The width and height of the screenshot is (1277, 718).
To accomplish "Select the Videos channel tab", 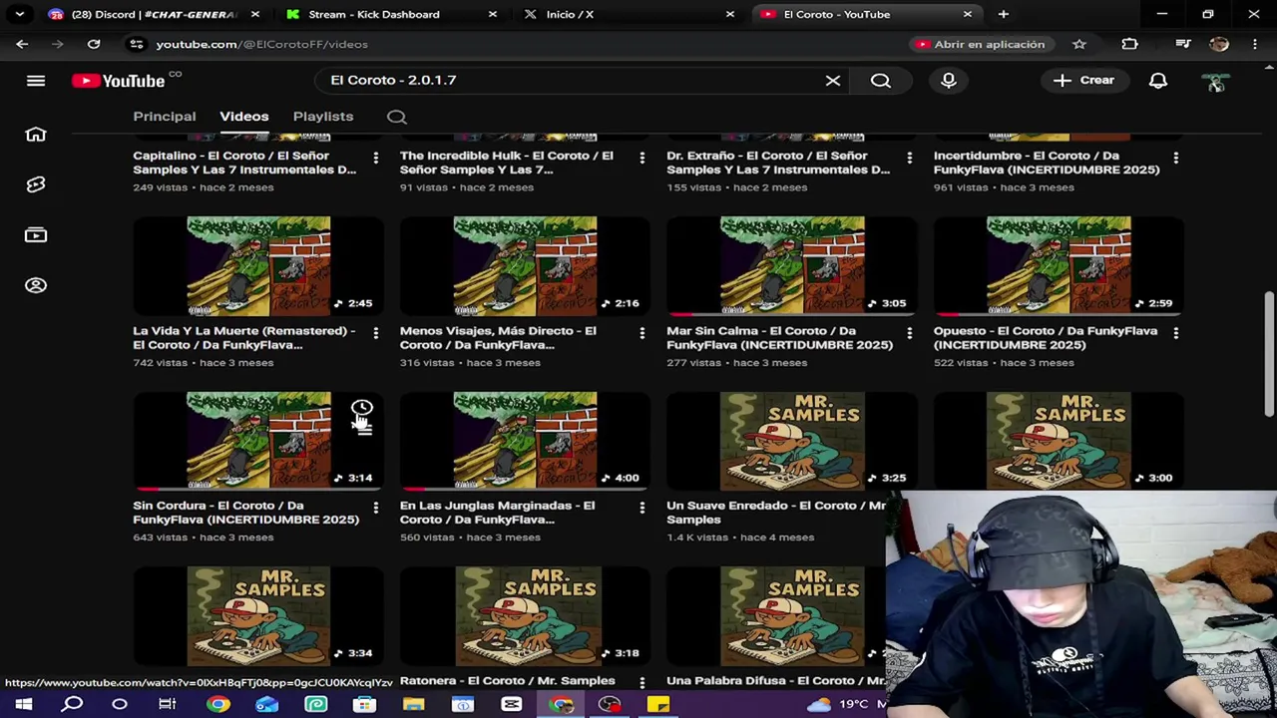I will pos(243,117).
